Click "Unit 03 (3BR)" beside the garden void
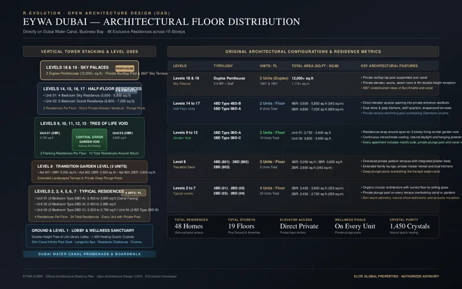This screenshot has width=462, height=289. (x=122, y=133)
